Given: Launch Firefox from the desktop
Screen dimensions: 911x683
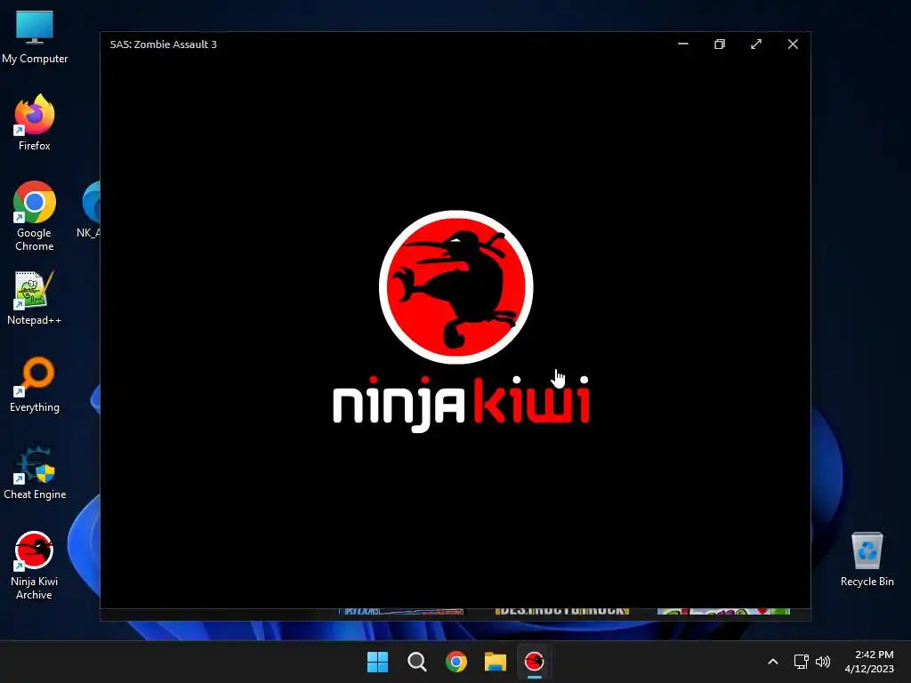Looking at the screenshot, I should click(x=35, y=123).
